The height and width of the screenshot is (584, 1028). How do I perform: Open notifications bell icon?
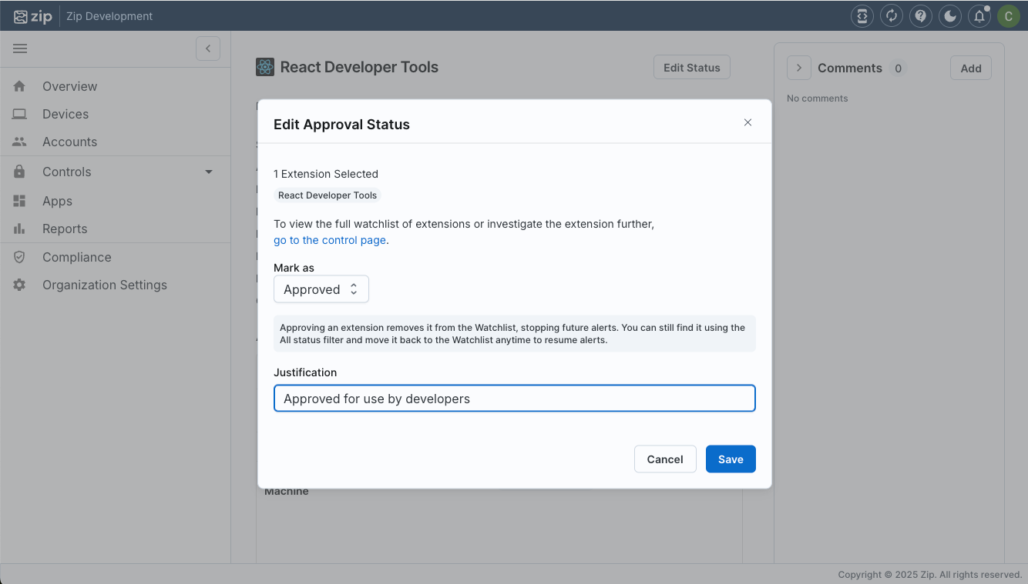979,16
